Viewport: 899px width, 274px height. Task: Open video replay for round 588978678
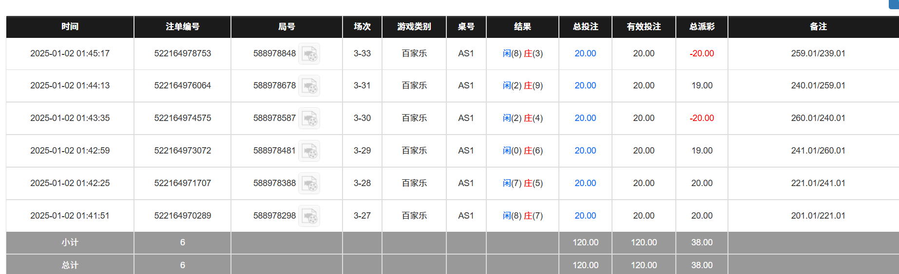click(309, 86)
